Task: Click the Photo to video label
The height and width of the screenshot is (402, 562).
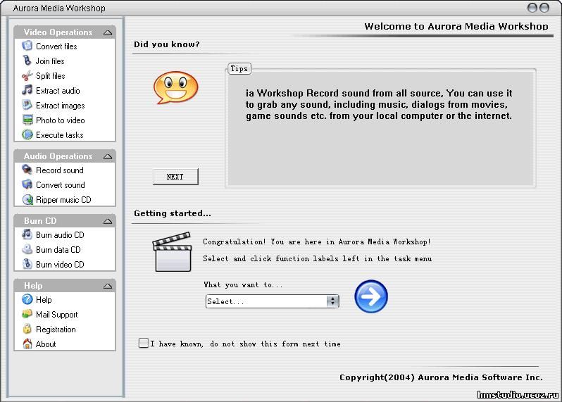Action: pos(61,120)
